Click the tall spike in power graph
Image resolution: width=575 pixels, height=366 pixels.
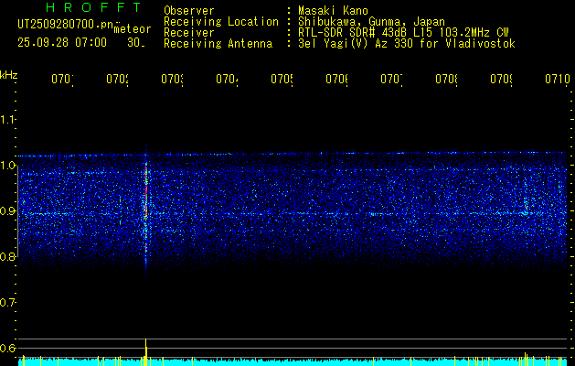[145, 348]
